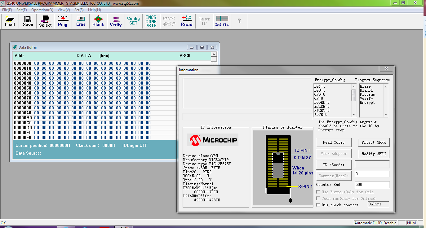Image resolution: width=426 pixels, height=228 pixels.
Task: Run the Blank check toolbar icon
Action: pyautogui.click(x=98, y=21)
